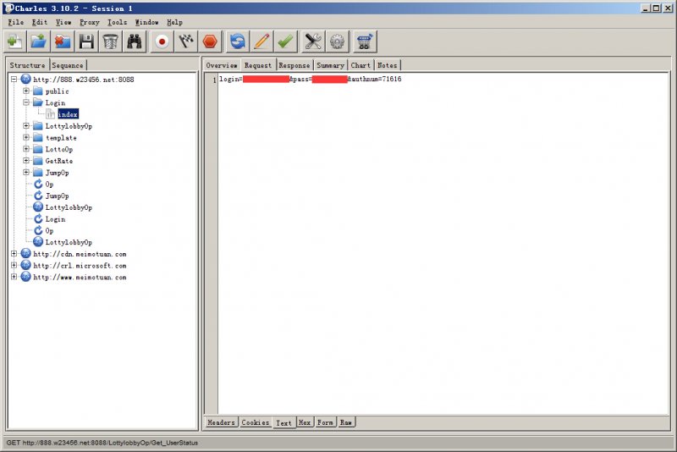
Task: Clear the session using trash can icon
Action: (110, 41)
